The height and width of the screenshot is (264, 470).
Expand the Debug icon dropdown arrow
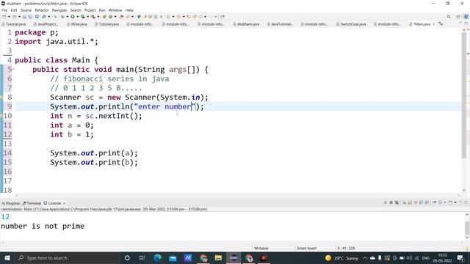point(67,17)
